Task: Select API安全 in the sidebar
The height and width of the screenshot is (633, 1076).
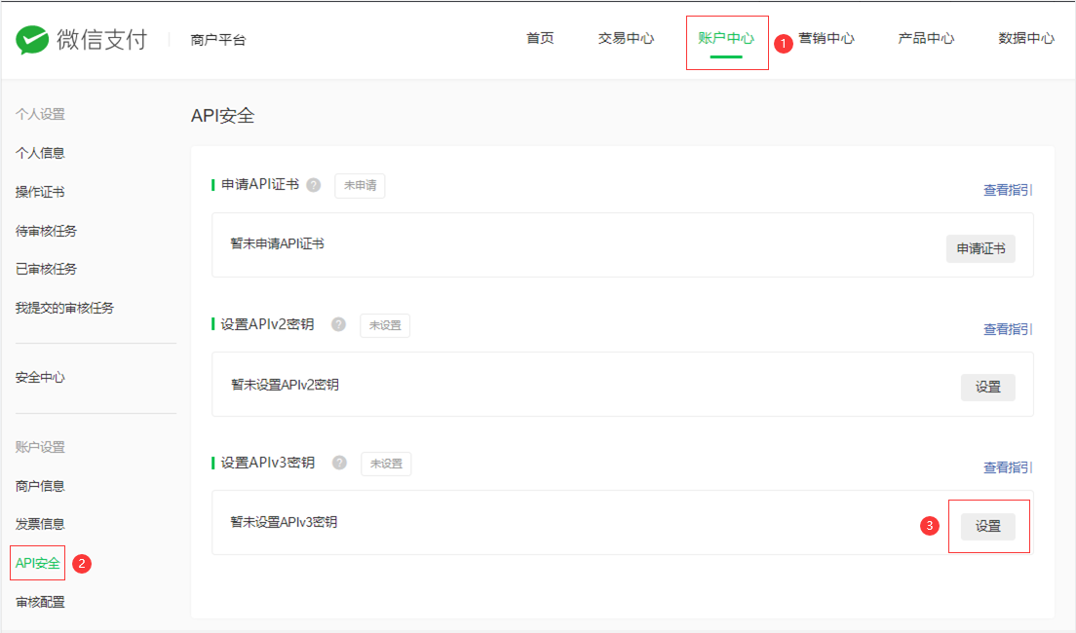Action: (38, 563)
